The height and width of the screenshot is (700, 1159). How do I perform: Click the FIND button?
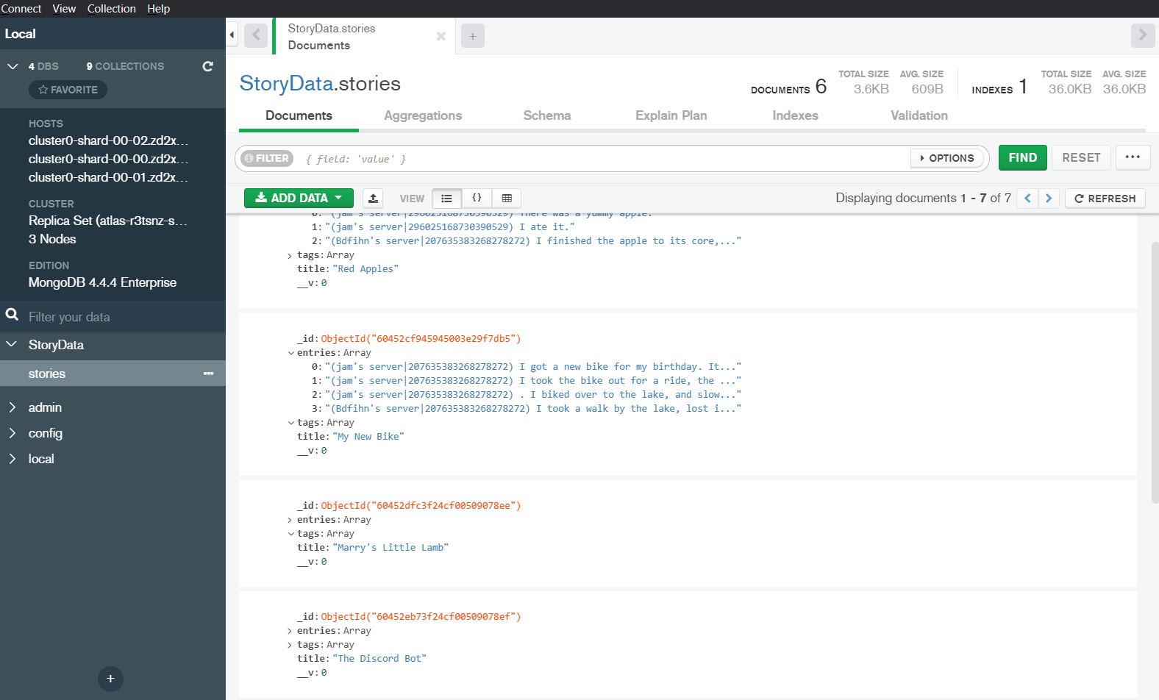[1022, 157]
